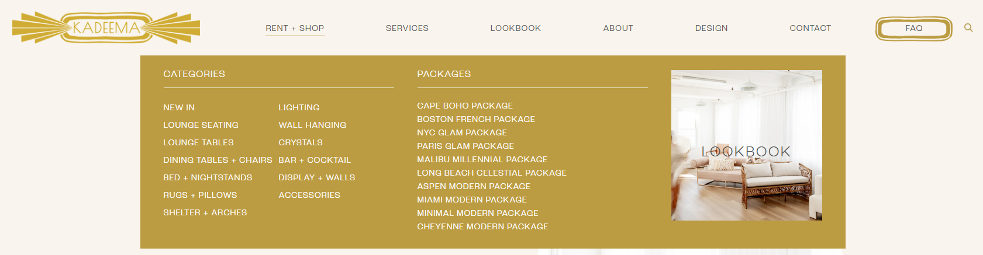Open the NYC Glam Package

click(x=462, y=132)
